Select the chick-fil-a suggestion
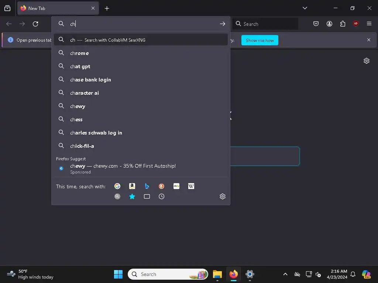 point(141,146)
